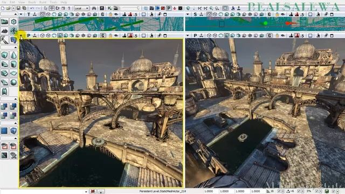Select the Spiral Staircase brush builder
345x194 pixels.
click(x=4, y=82)
